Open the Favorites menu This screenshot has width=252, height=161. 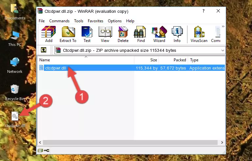(x=95, y=21)
